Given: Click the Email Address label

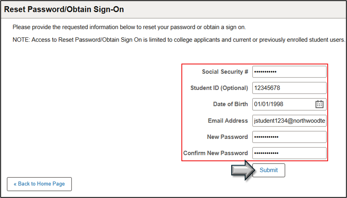Looking at the screenshot, I should pyautogui.click(x=228, y=121).
